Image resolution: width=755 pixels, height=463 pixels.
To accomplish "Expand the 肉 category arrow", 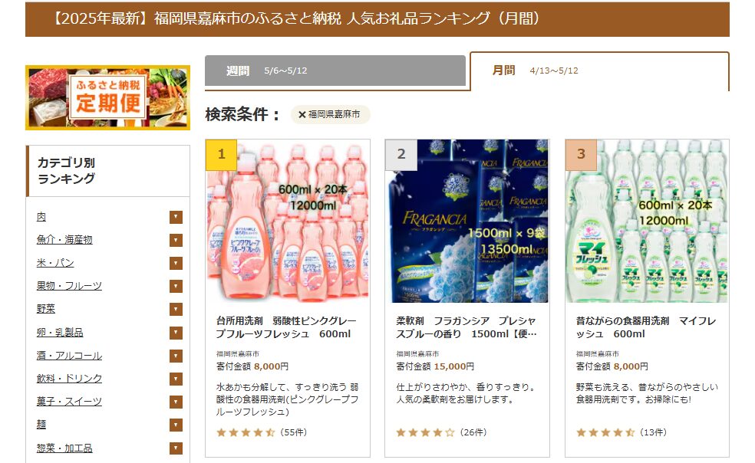I will tap(176, 217).
